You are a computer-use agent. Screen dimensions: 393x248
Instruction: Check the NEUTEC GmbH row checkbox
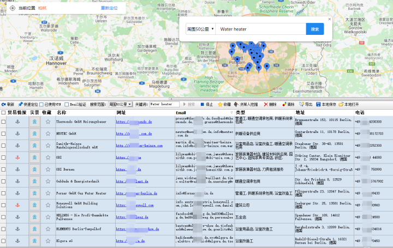pyautogui.click(x=3, y=134)
